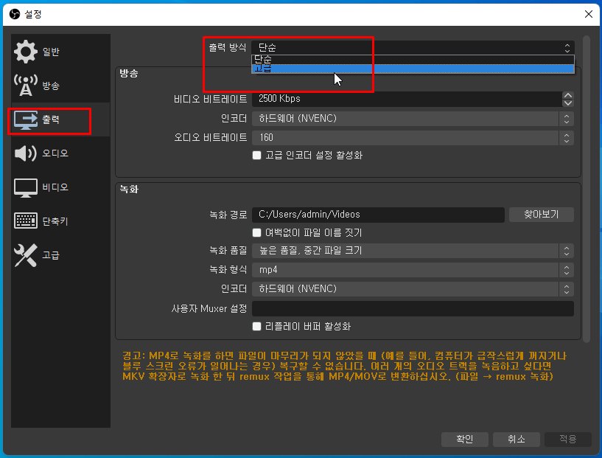Select the 출력 (Output) monitor icon
This screenshot has width=602, height=458.
pos(25,120)
